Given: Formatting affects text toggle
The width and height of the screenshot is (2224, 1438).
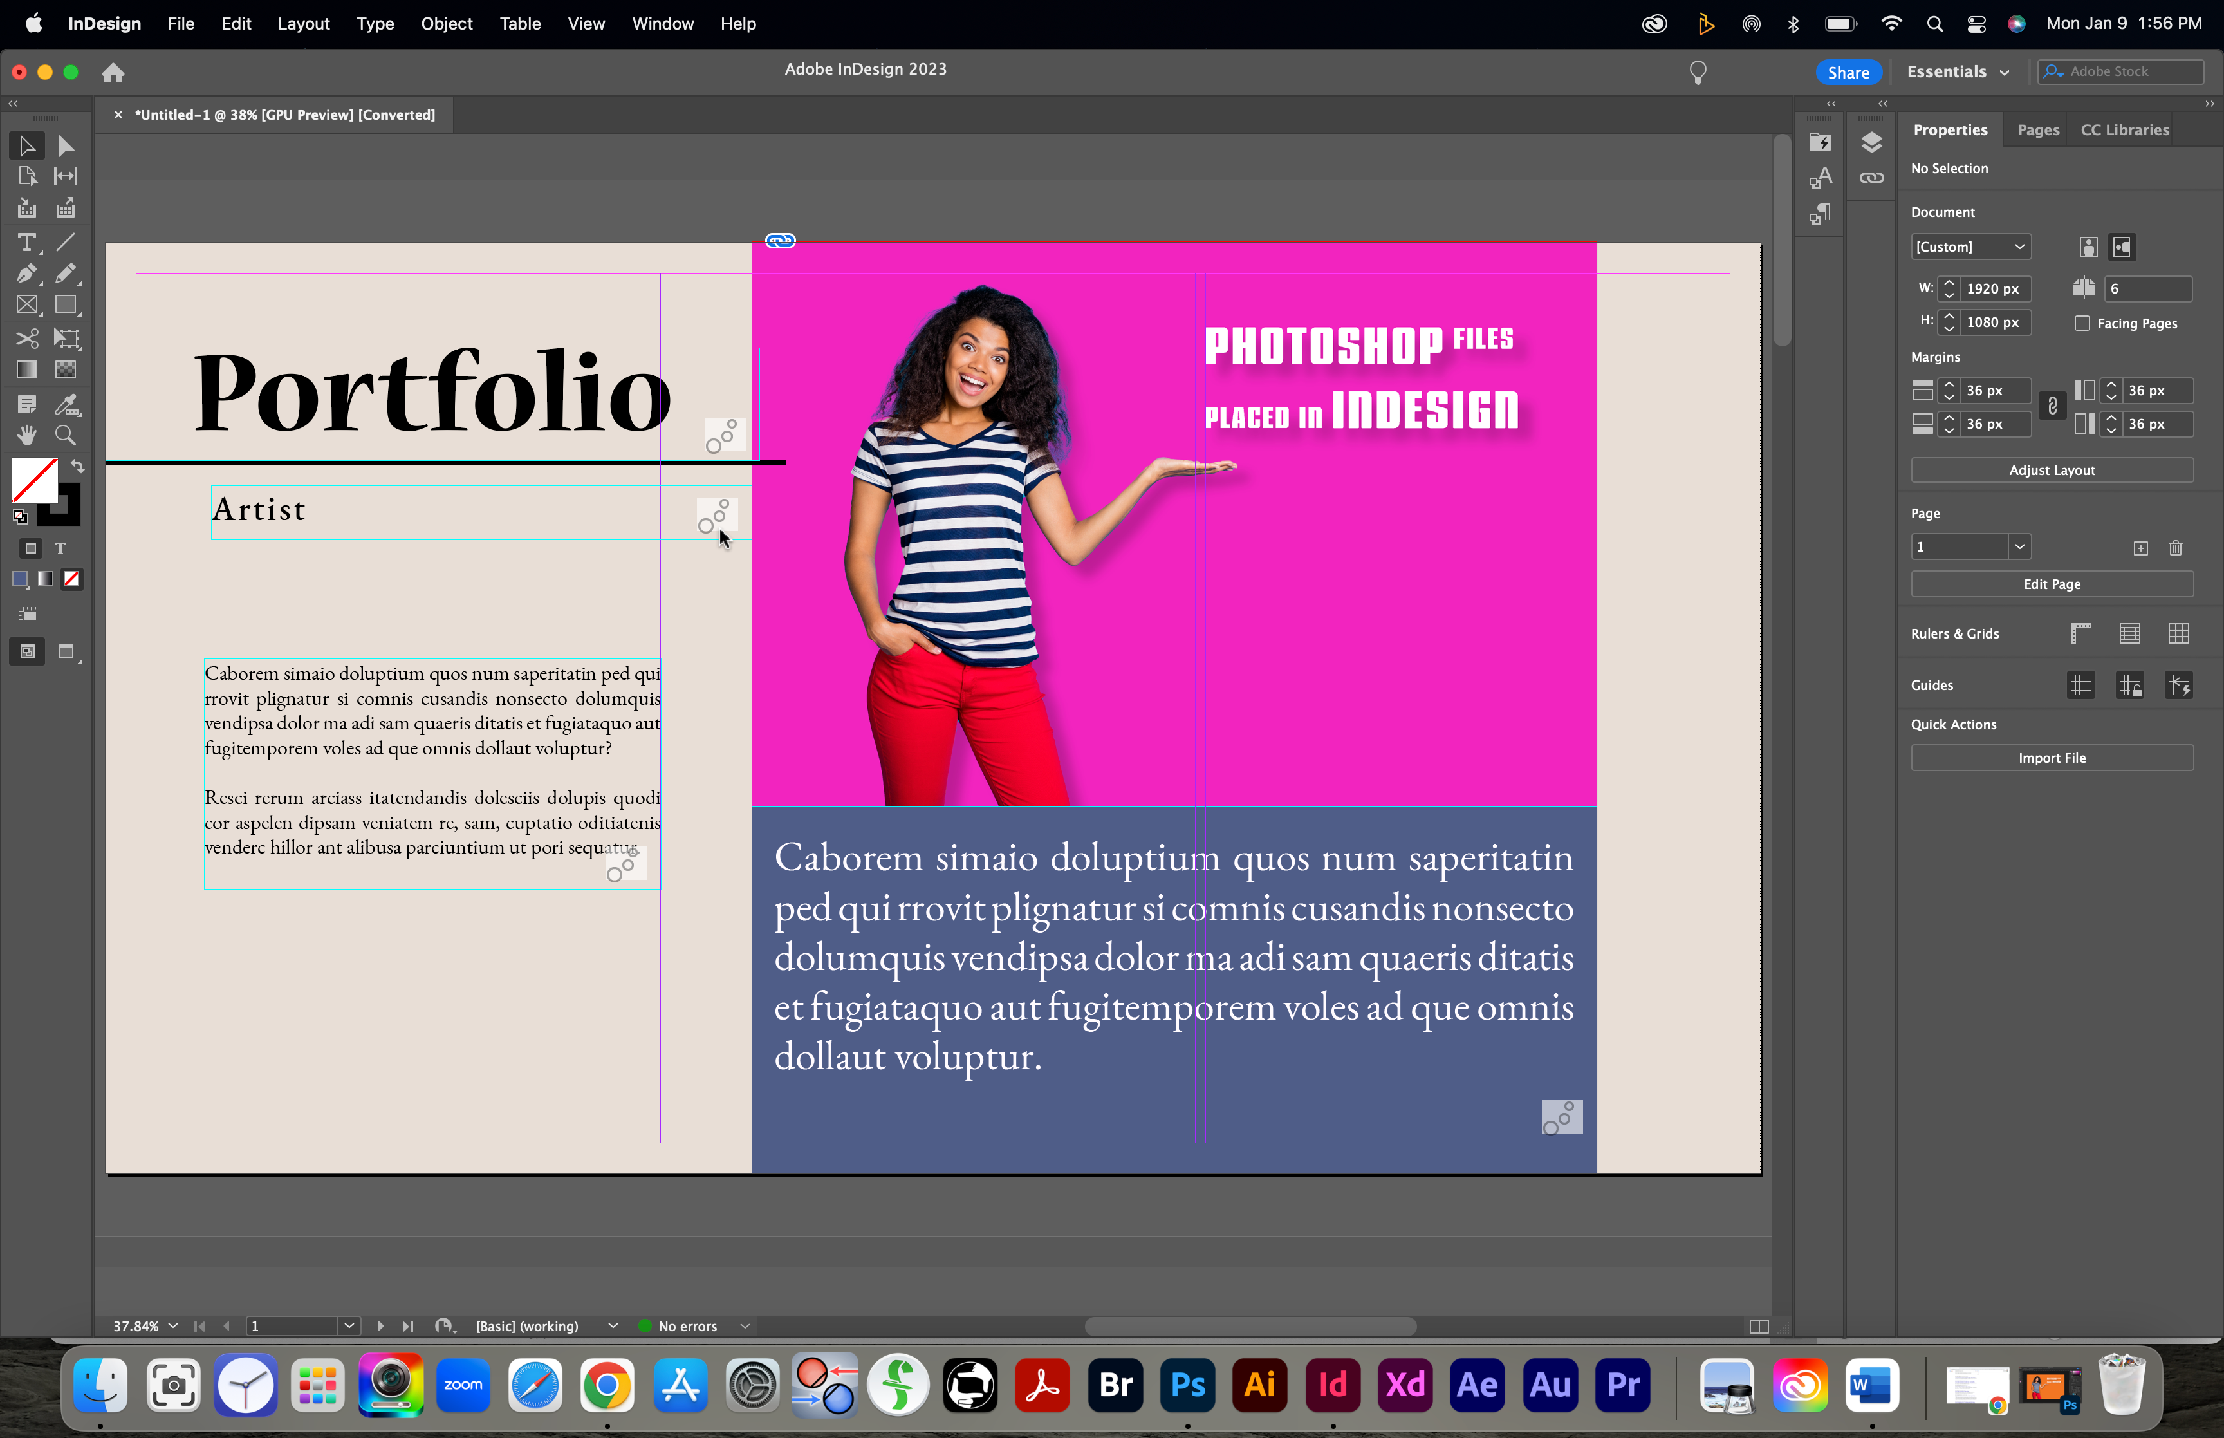Looking at the screenshot, I should tap(60, 549).
